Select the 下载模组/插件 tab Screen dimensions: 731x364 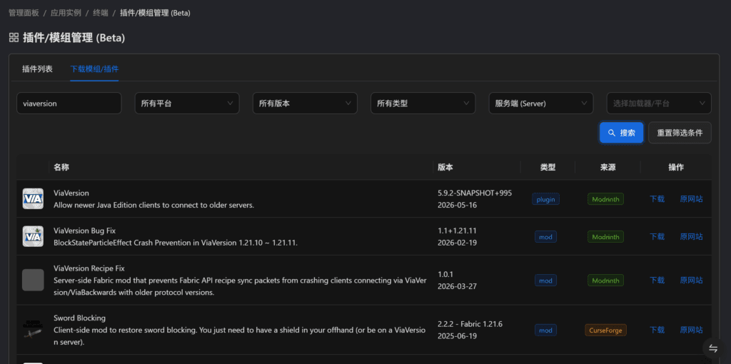pos(94,69)
